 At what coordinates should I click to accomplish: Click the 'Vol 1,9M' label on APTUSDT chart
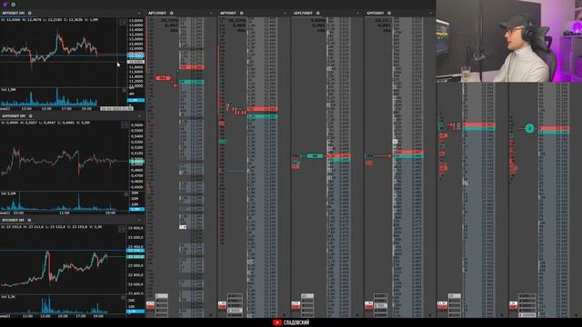click(8, 90)
